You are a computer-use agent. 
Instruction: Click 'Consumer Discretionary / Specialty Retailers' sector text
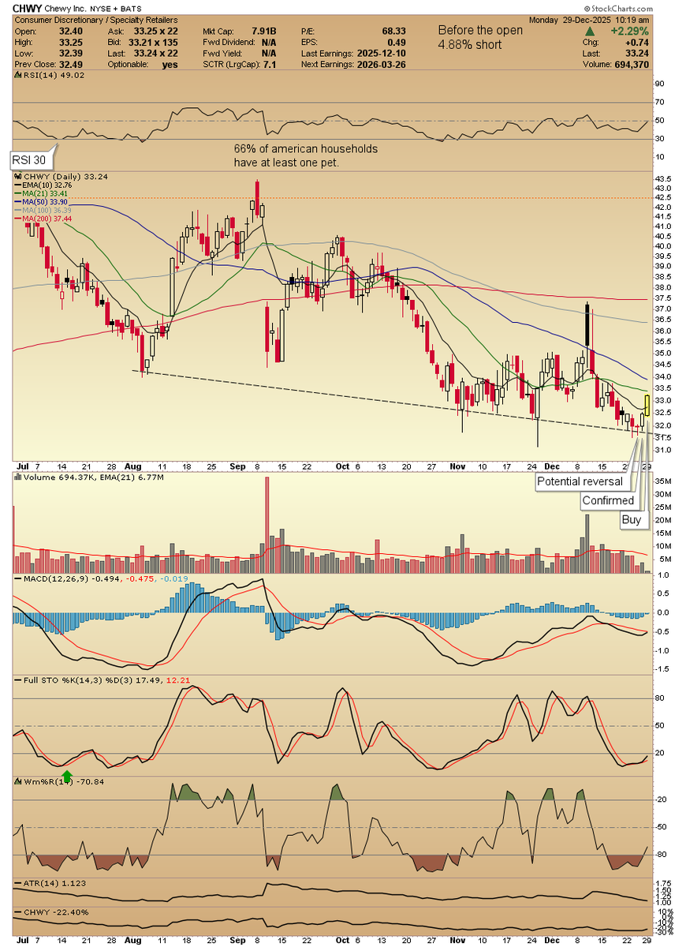pos(95,20)
